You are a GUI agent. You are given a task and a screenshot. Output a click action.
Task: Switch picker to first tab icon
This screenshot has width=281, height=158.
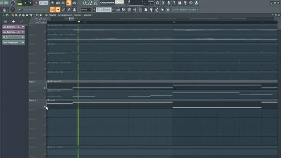[6, 22]
